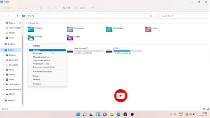
Task: Choose Properties in the context menu
Action: pyautogui.click(x=47, y=84)
